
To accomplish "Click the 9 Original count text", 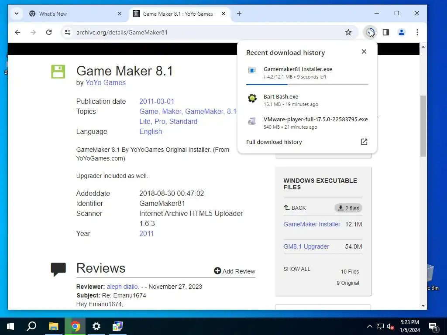I will pyautogui.click(x=348, y=283).
